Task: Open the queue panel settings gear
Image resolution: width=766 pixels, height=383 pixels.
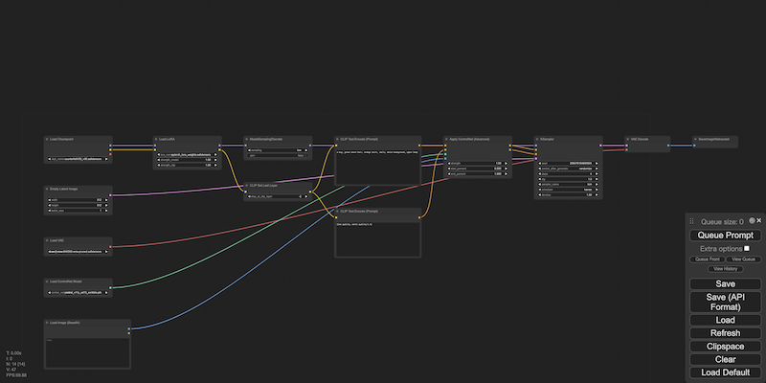Action: pos(752,220)
